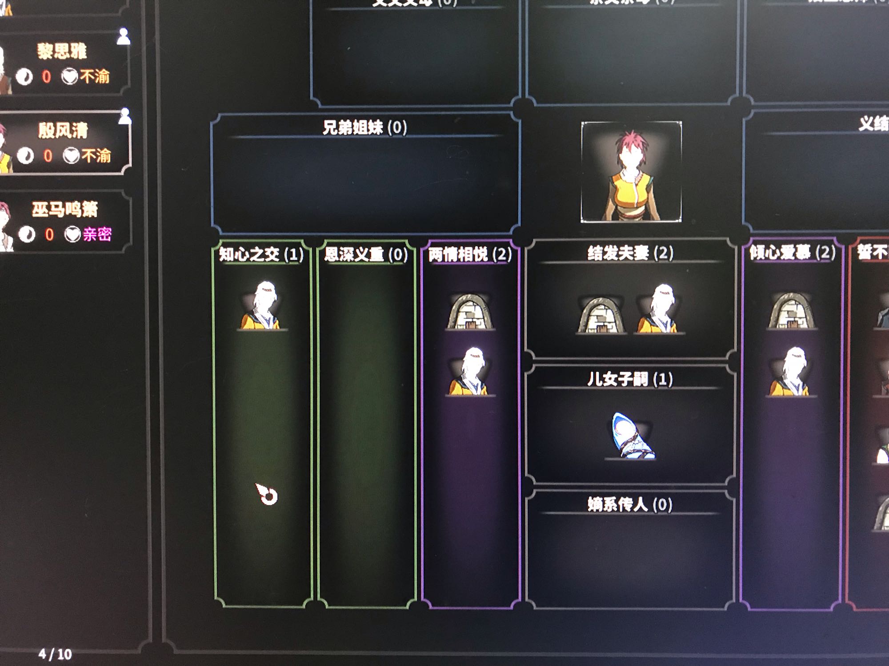Click the central red-haired character portrait
Screen dimensions: 889x666
point(631,171)
